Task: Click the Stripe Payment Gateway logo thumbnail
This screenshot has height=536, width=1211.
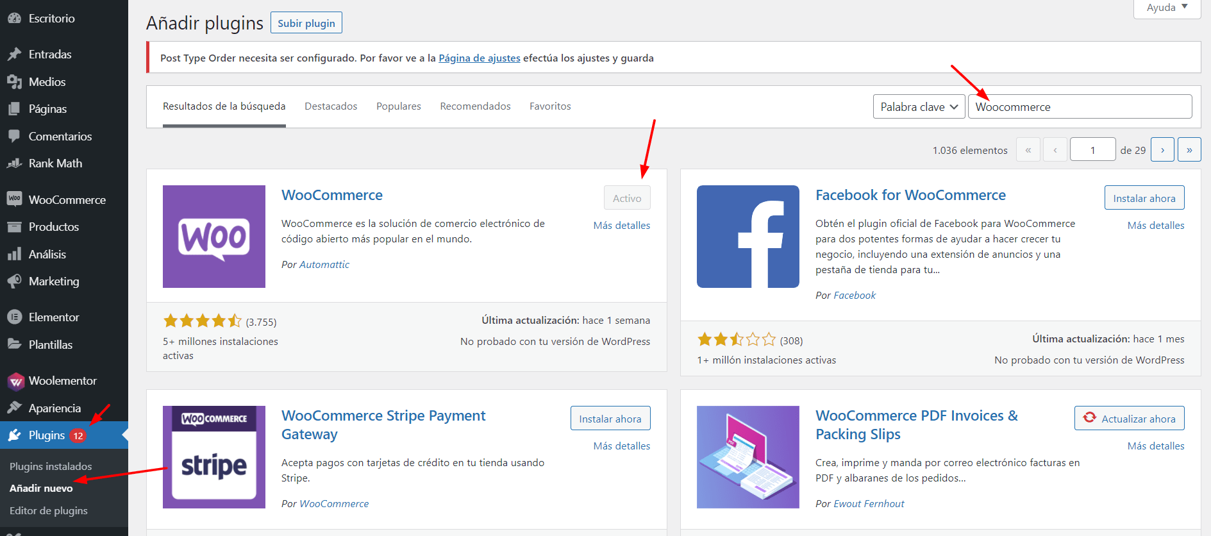Action: (214, 457)
